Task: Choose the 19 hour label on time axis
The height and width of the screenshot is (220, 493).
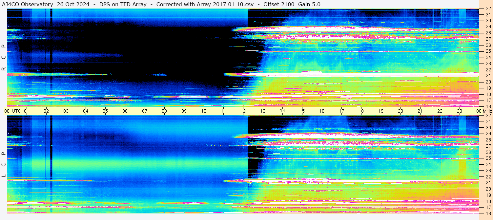Action: [x=381, y=111]
